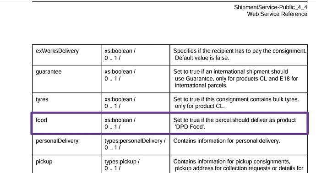Image resolution: width=316 pixels, height=173 pixels.
Task: Click xs:boolean in the exWorksDelivery row
Action: tap(120, 51)
